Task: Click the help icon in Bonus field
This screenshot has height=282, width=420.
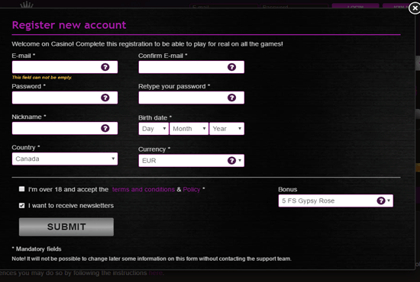Action: [x=381, y=200]
